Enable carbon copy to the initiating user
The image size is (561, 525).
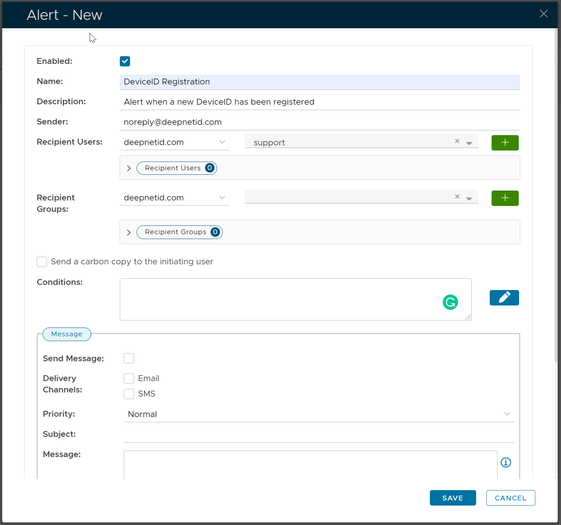tap(42, 262)
